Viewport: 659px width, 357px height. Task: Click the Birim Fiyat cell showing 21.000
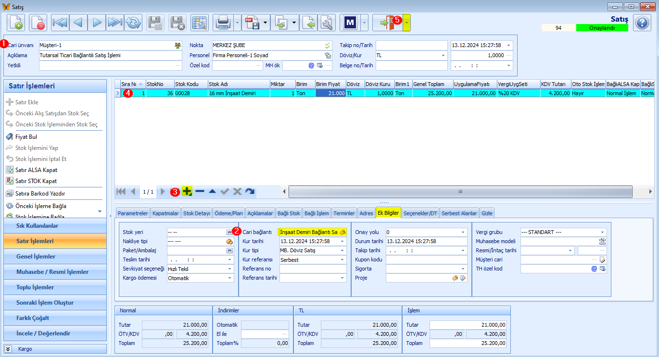pyautogui.click(x=330, y=93)
